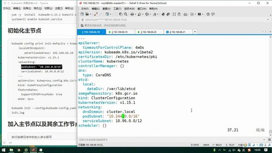The height and width of the screenshot is (153, 272).
Task: Open Typora 文件(F) menu
Action: (x=7, y=8)
